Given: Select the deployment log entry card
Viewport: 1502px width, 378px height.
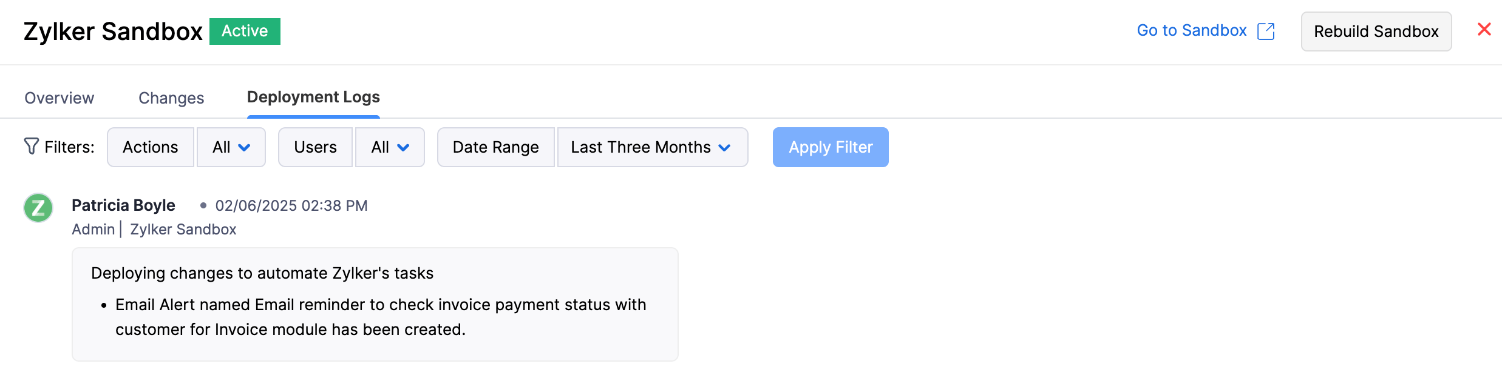Looking at the screenshot, I should click(375, 303).
